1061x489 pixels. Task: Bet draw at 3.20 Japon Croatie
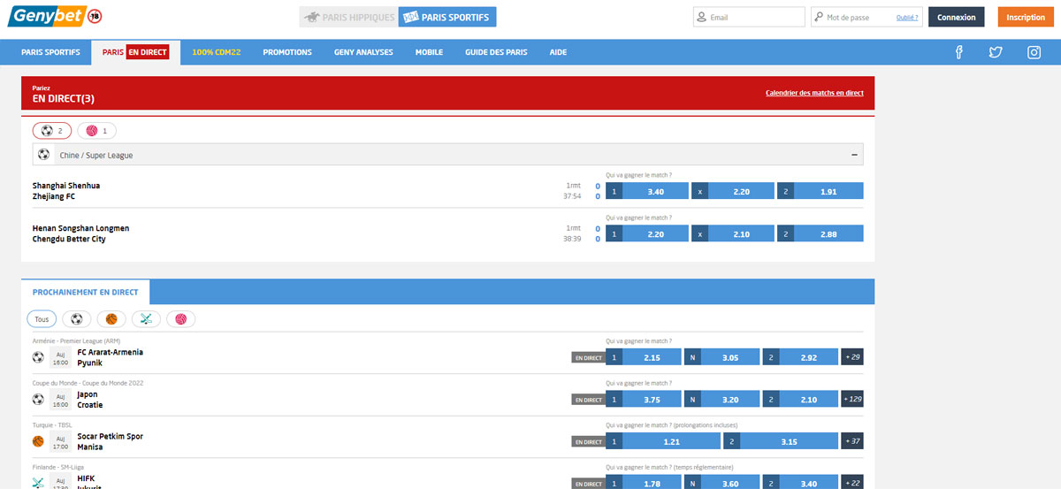[x=721, y=399]
